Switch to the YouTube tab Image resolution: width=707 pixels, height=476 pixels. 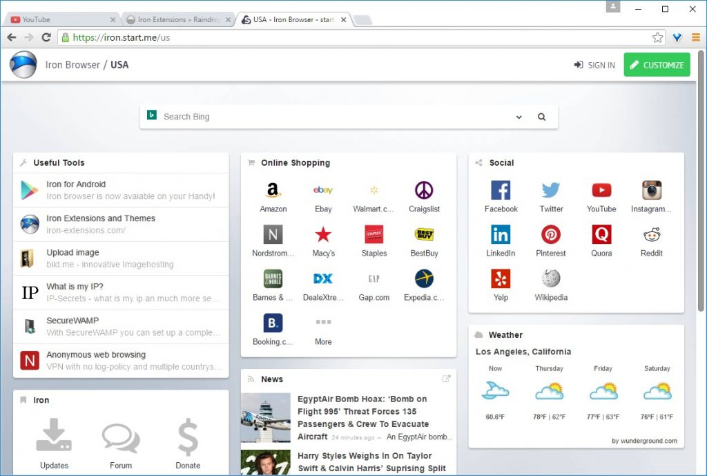point(59,19)
